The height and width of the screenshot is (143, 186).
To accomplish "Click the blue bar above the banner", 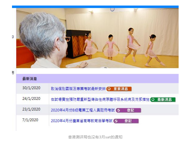I will click(x=95, y=7).
